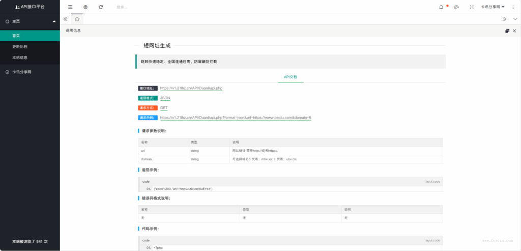Click the url parameter name cell

tap(163, 151)
